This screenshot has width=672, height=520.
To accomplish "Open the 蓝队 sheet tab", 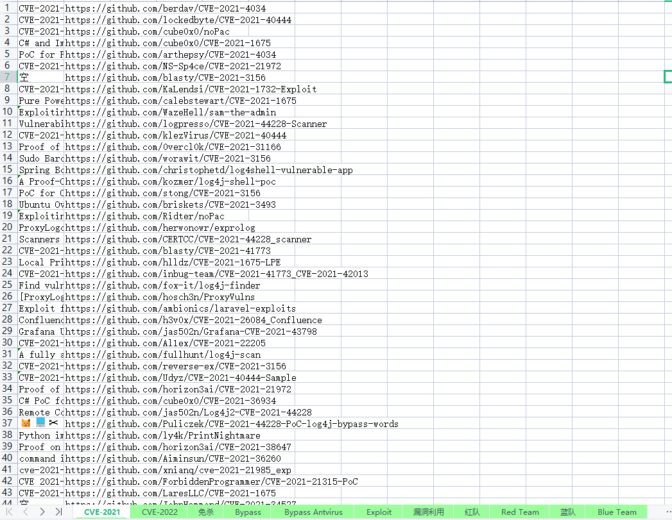I will [x=568, y=512].
